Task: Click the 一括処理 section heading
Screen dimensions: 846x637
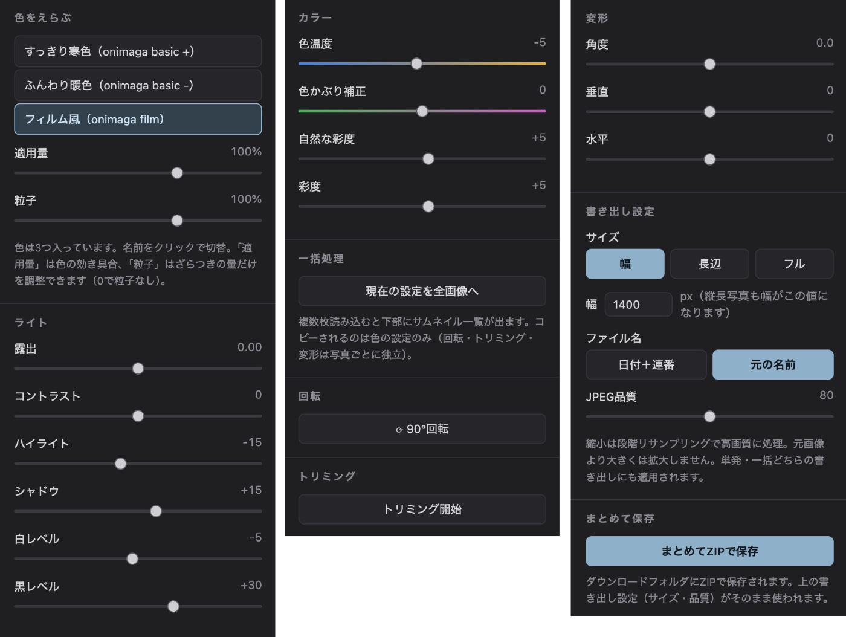Action: [321, 259]
